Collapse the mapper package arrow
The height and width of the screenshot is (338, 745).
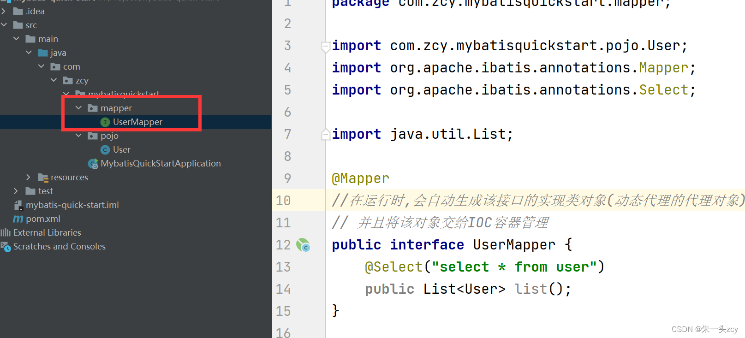coord(78,108)
